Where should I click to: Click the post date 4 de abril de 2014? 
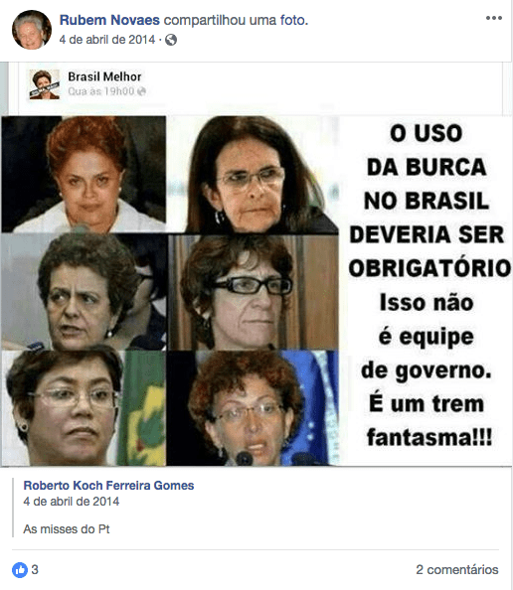[107, 40]
